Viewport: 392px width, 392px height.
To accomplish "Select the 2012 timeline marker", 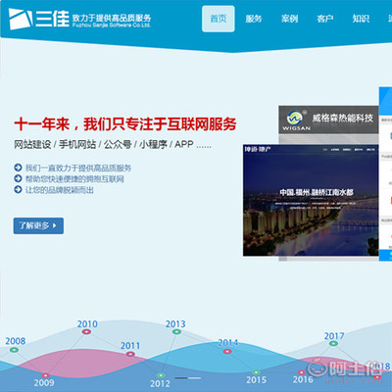I will [161, 375].
